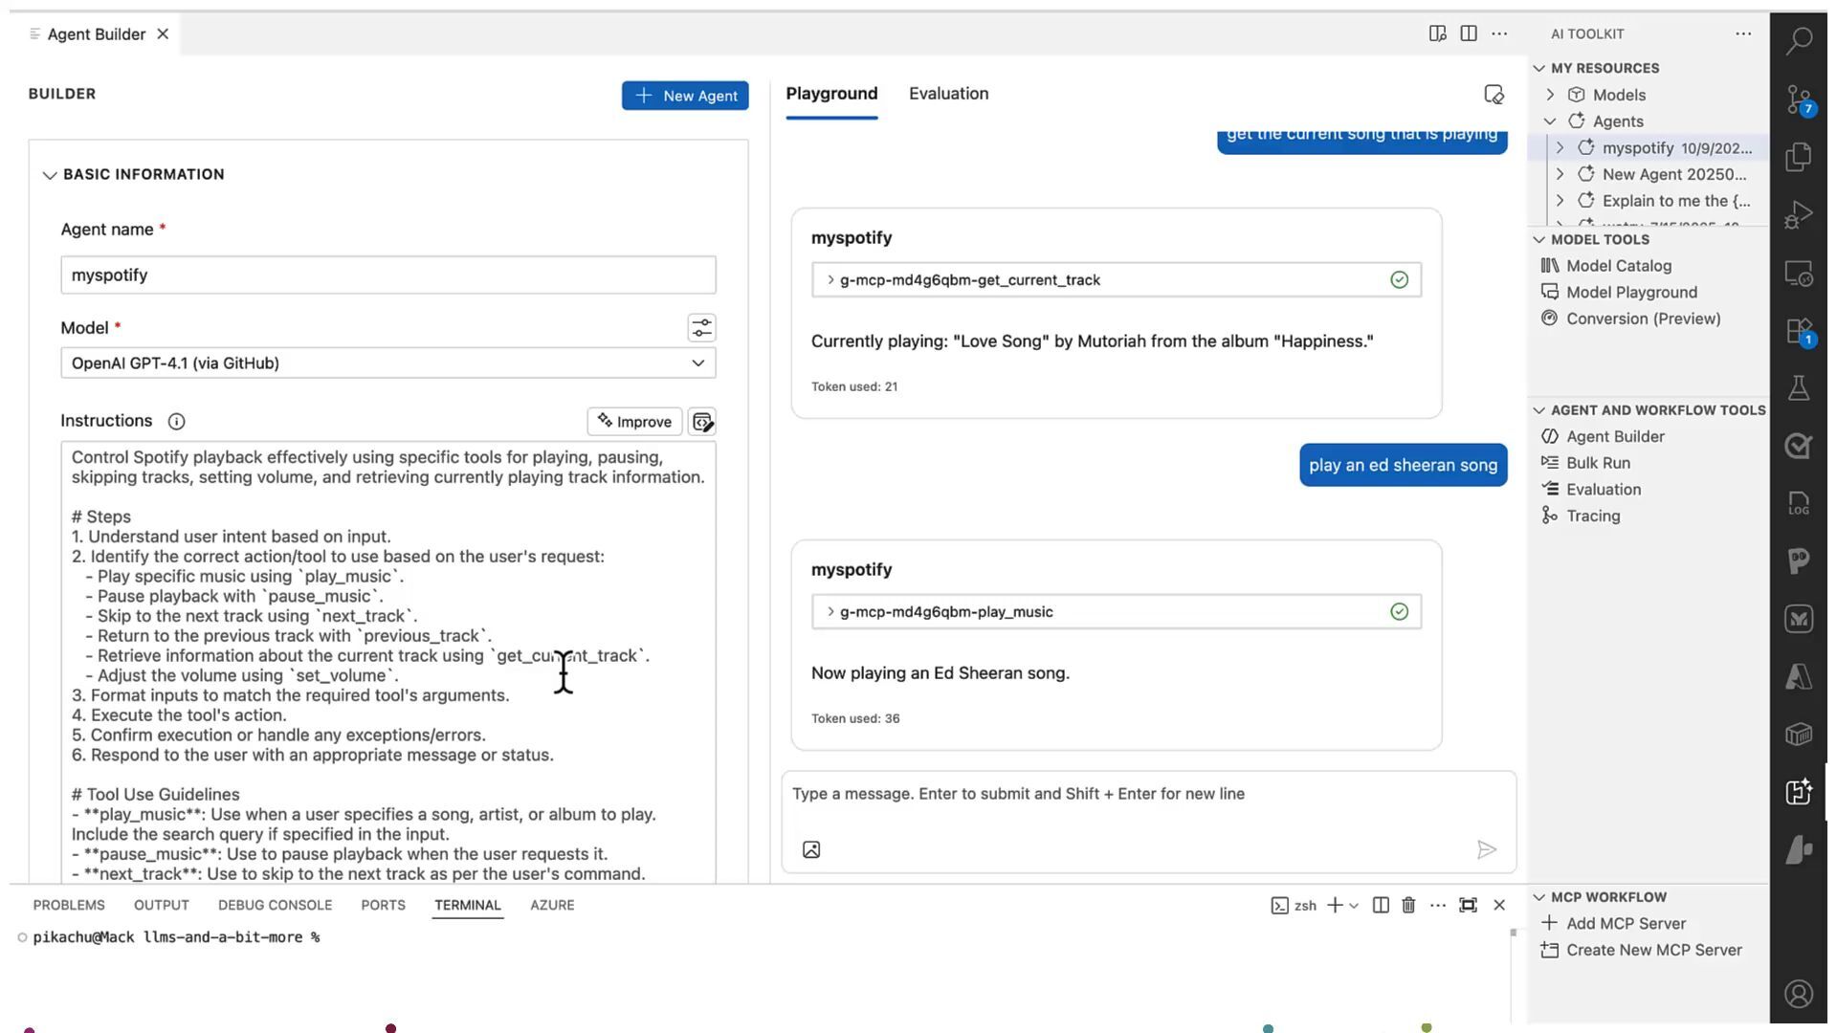
Task: Delete terminal with the trash icon
Action: coord(1408,905)
